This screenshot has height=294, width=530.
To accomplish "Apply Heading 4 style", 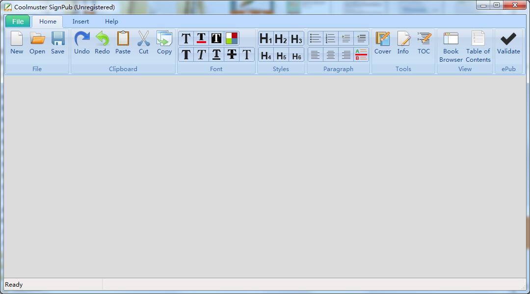I will (265, 55).
